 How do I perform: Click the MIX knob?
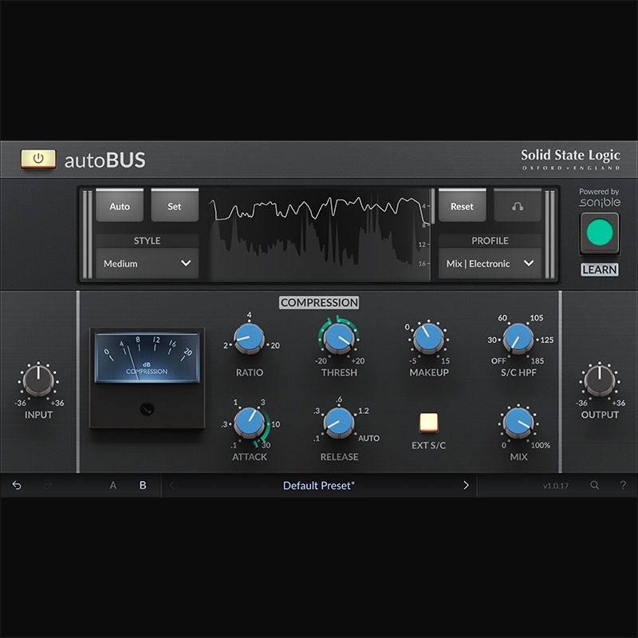(x=518, y=423)
